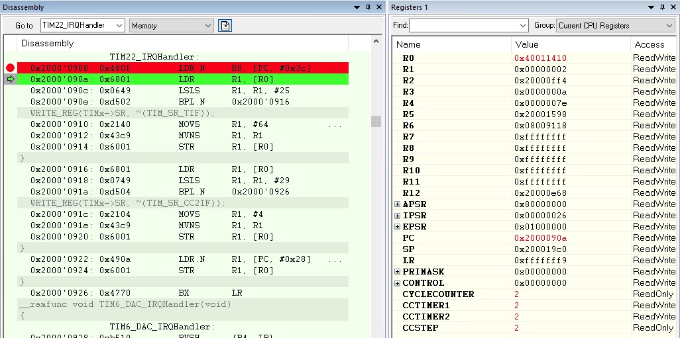Close the Disassembly panel
This screenshot has height=338, width=680.
[x=379, y=7]
